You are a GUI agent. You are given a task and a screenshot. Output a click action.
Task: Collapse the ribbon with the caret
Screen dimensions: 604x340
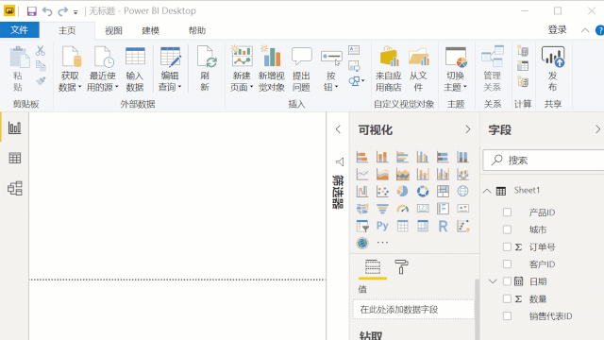point(585,30)
